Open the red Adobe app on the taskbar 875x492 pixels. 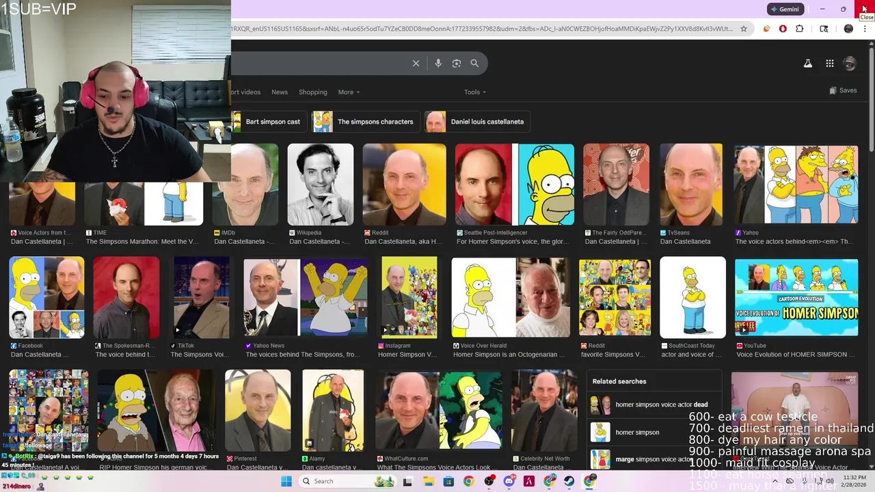pos(528,481)
